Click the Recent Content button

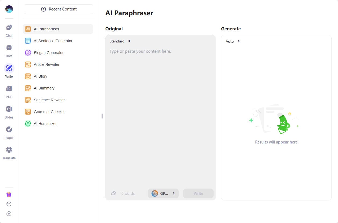(58, 9)
